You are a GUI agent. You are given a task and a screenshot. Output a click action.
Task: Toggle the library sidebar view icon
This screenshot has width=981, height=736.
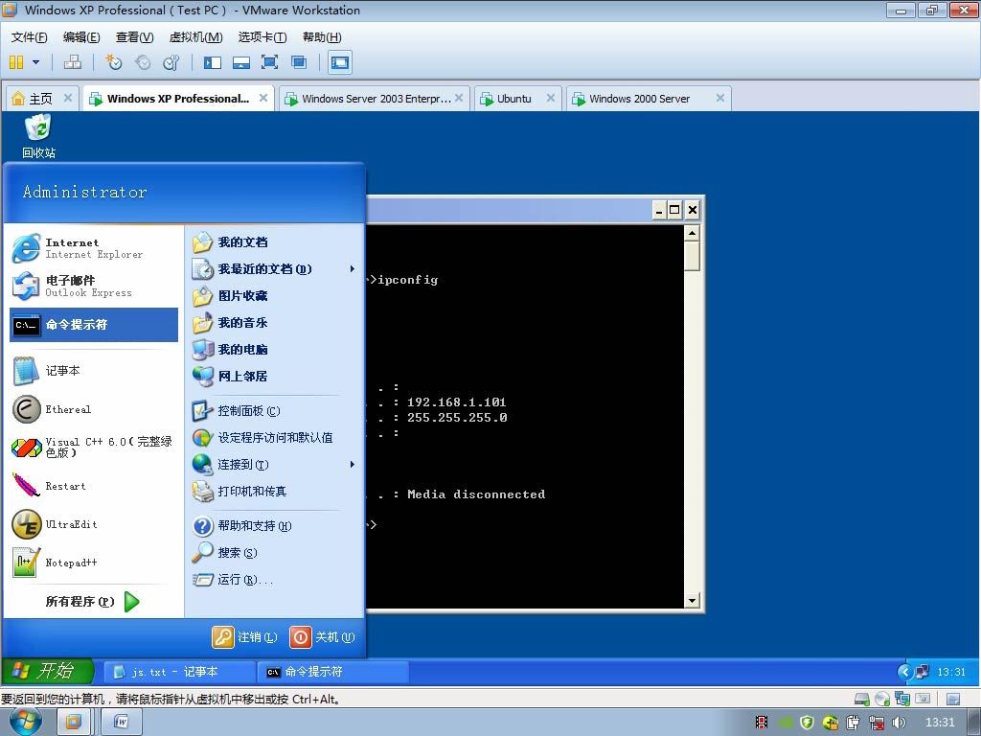212,62
